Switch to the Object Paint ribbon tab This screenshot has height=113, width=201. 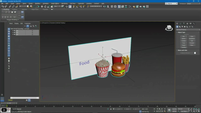35,9
